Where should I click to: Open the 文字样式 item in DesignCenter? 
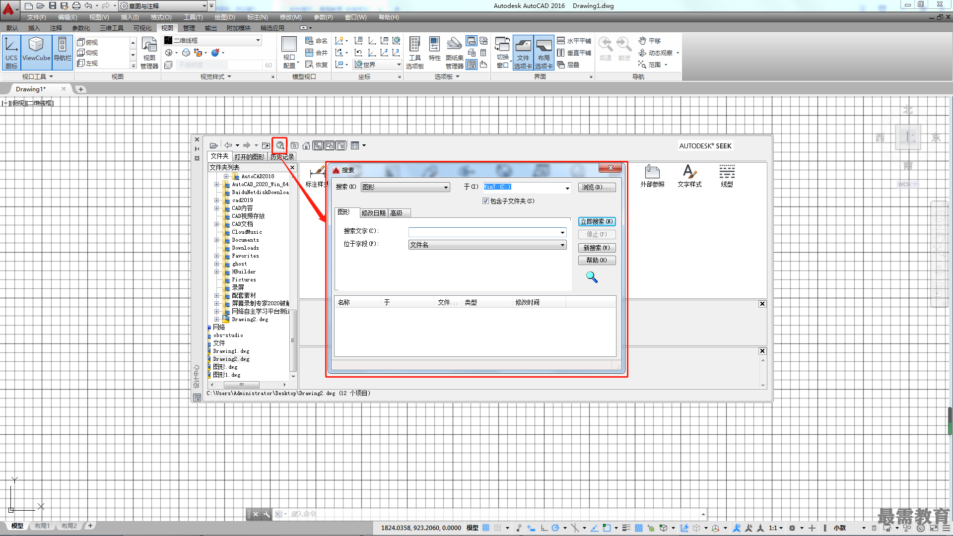[689, 177]
